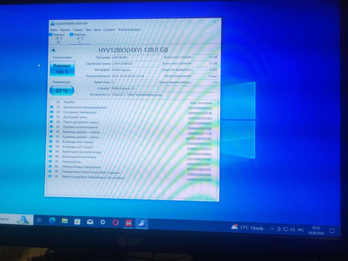The height and width of the screenshot is (261, 348).
Task: Open the Сервис menu
Action: point(78,30)
